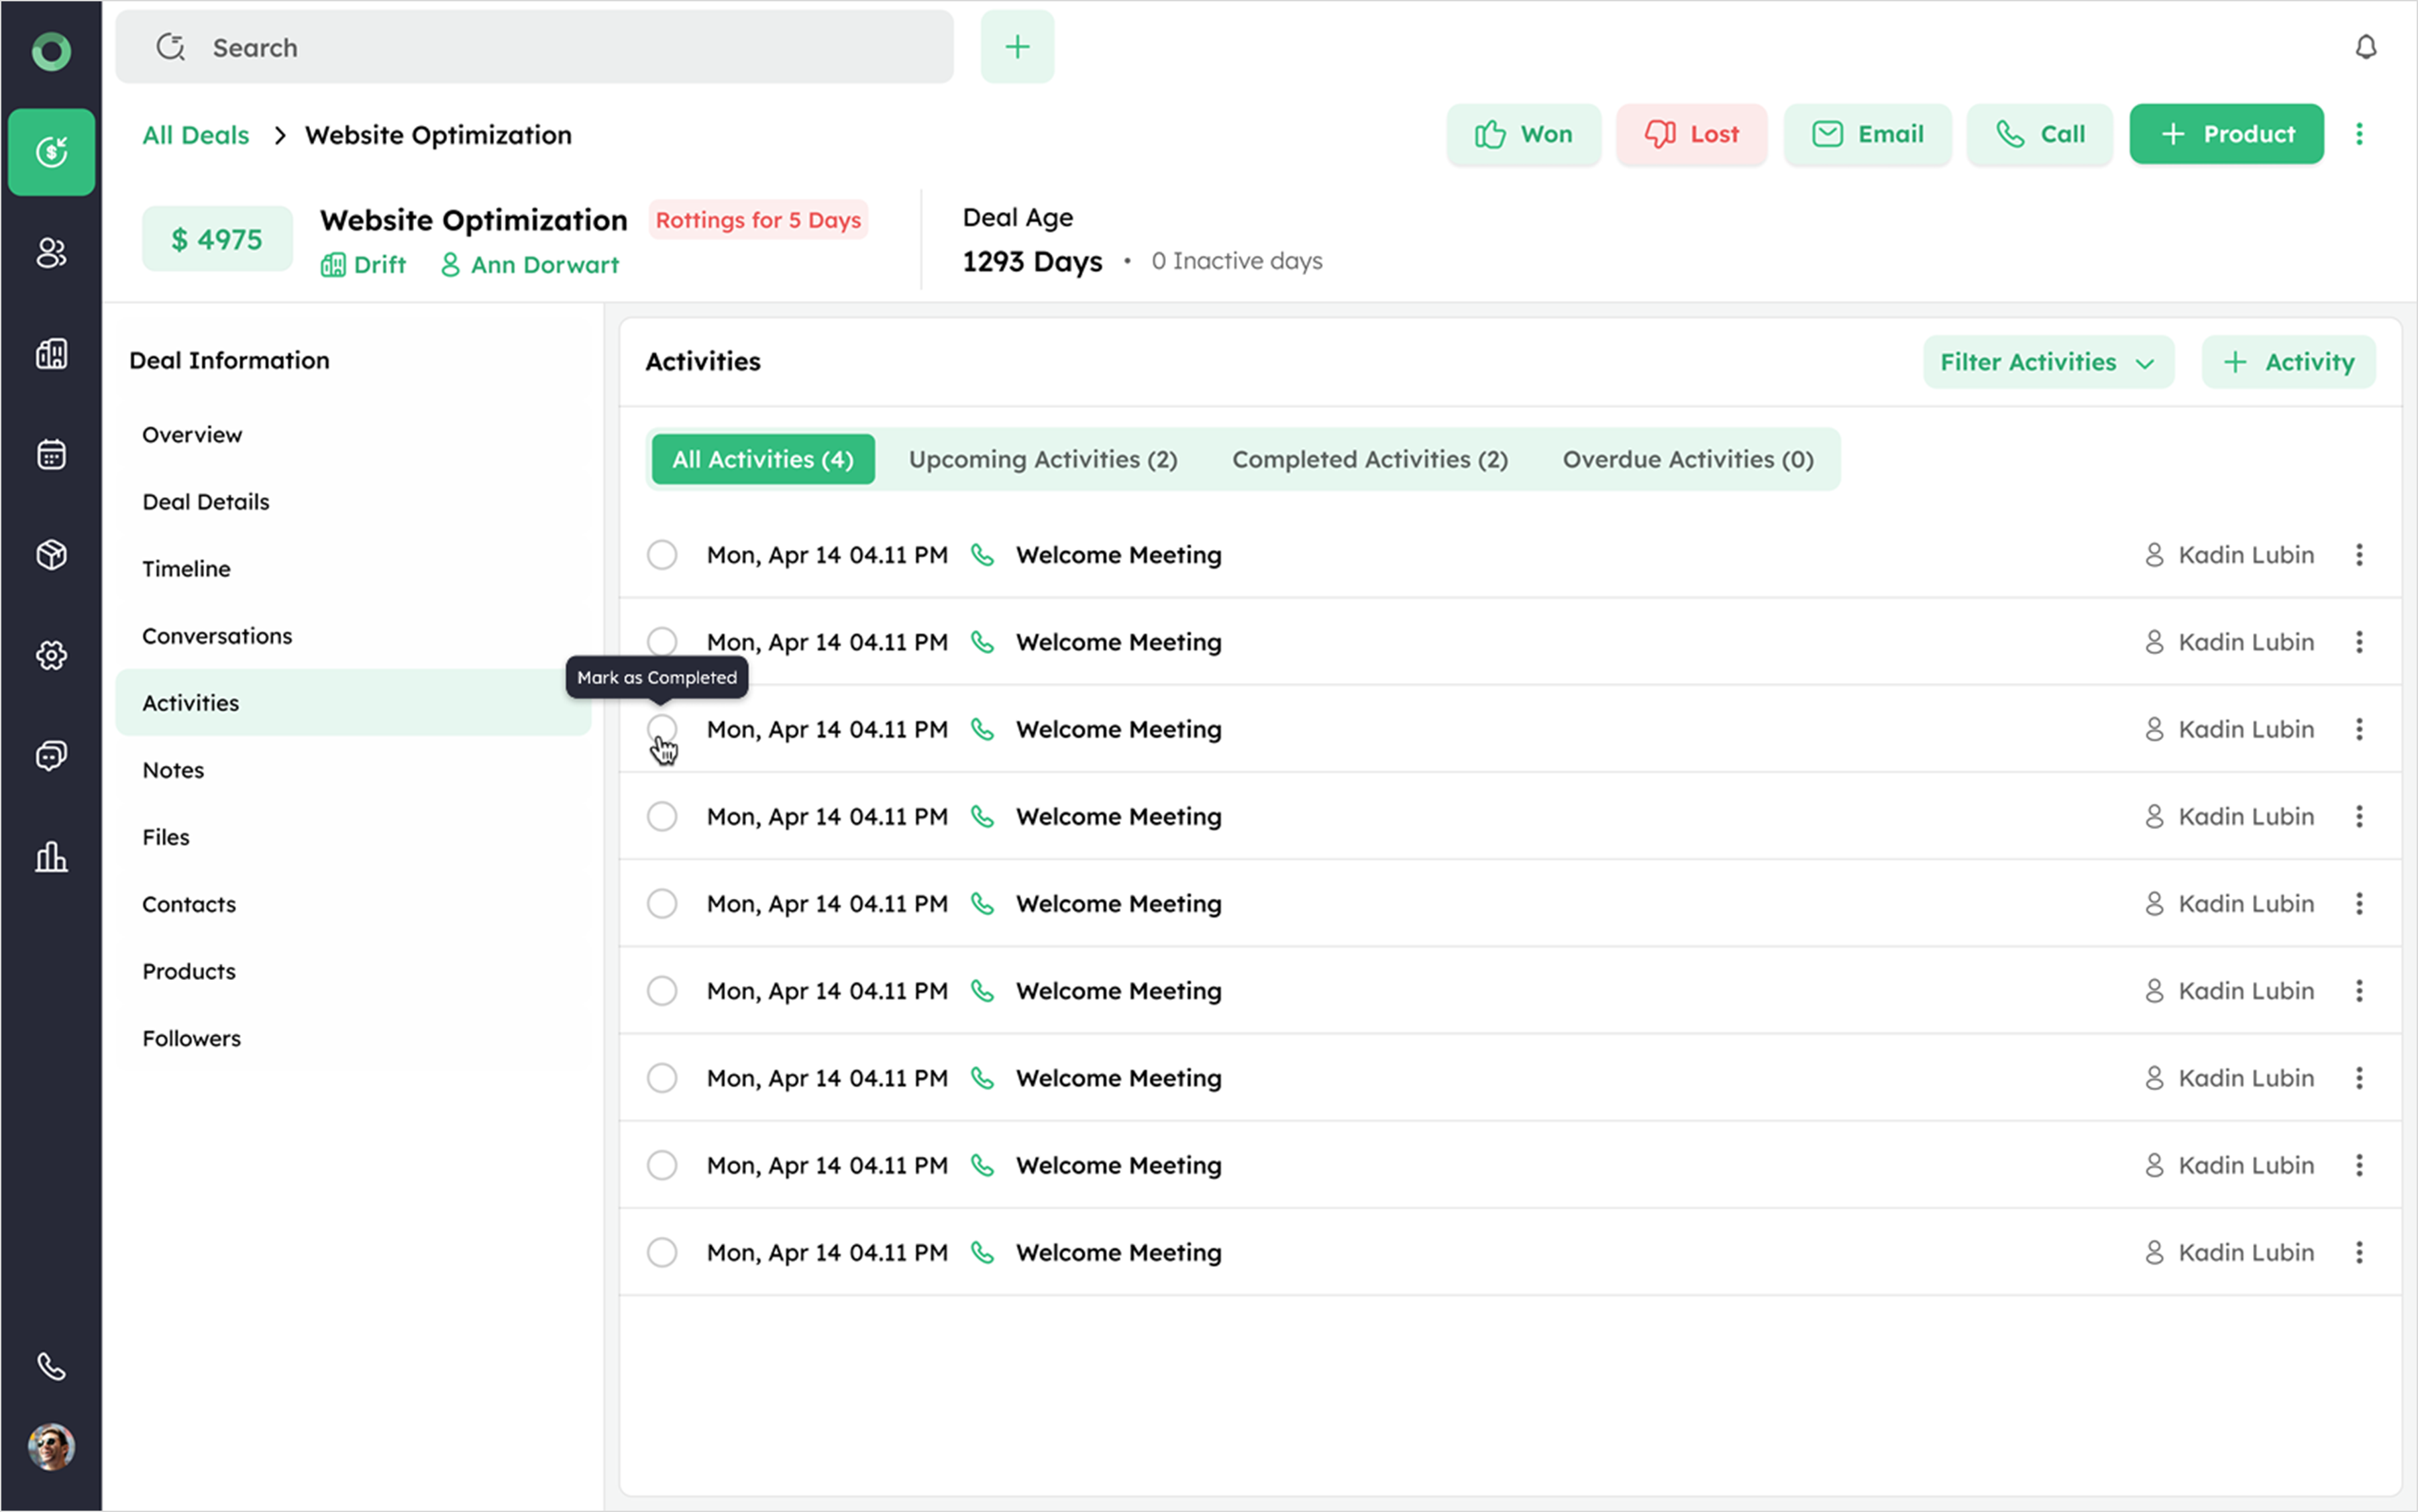This screenshot has height=1512, width=2418.
Task: Switch to Upcoming Activities tab
Action: [x=1042, y=459]
